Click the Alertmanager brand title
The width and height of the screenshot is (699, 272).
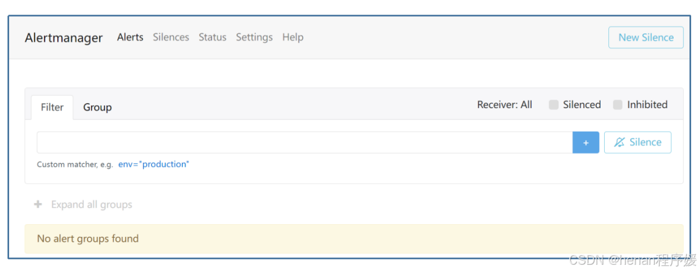(64, 38)
